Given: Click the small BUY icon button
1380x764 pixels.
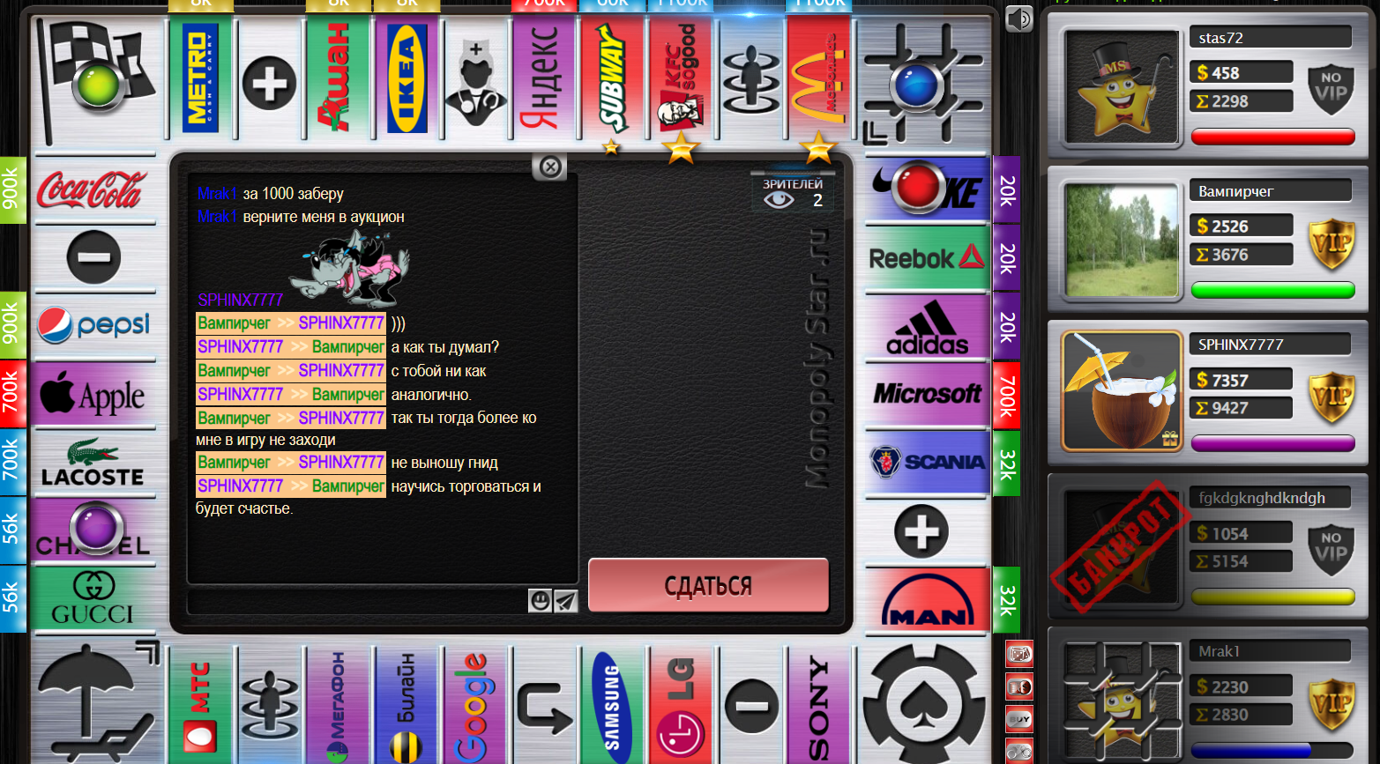Looking at the screenshot, I should [1019, 720].
